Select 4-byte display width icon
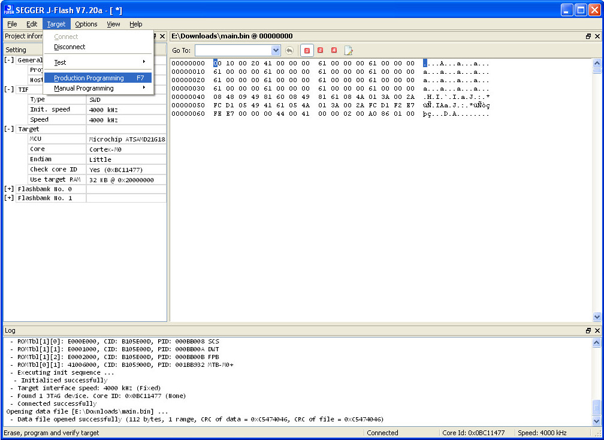 tap(334, 50)
